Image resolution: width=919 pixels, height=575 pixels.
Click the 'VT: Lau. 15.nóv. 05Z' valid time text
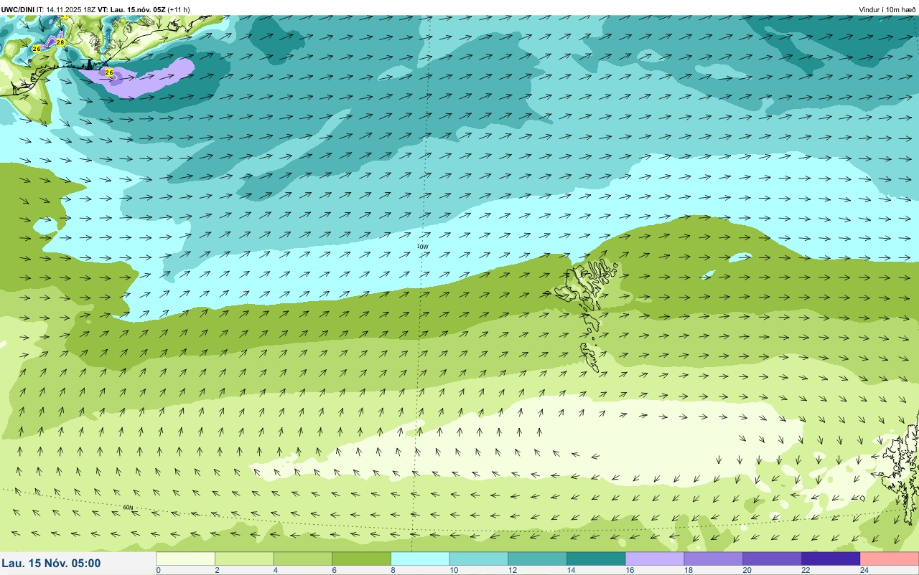tap(131, 9)
